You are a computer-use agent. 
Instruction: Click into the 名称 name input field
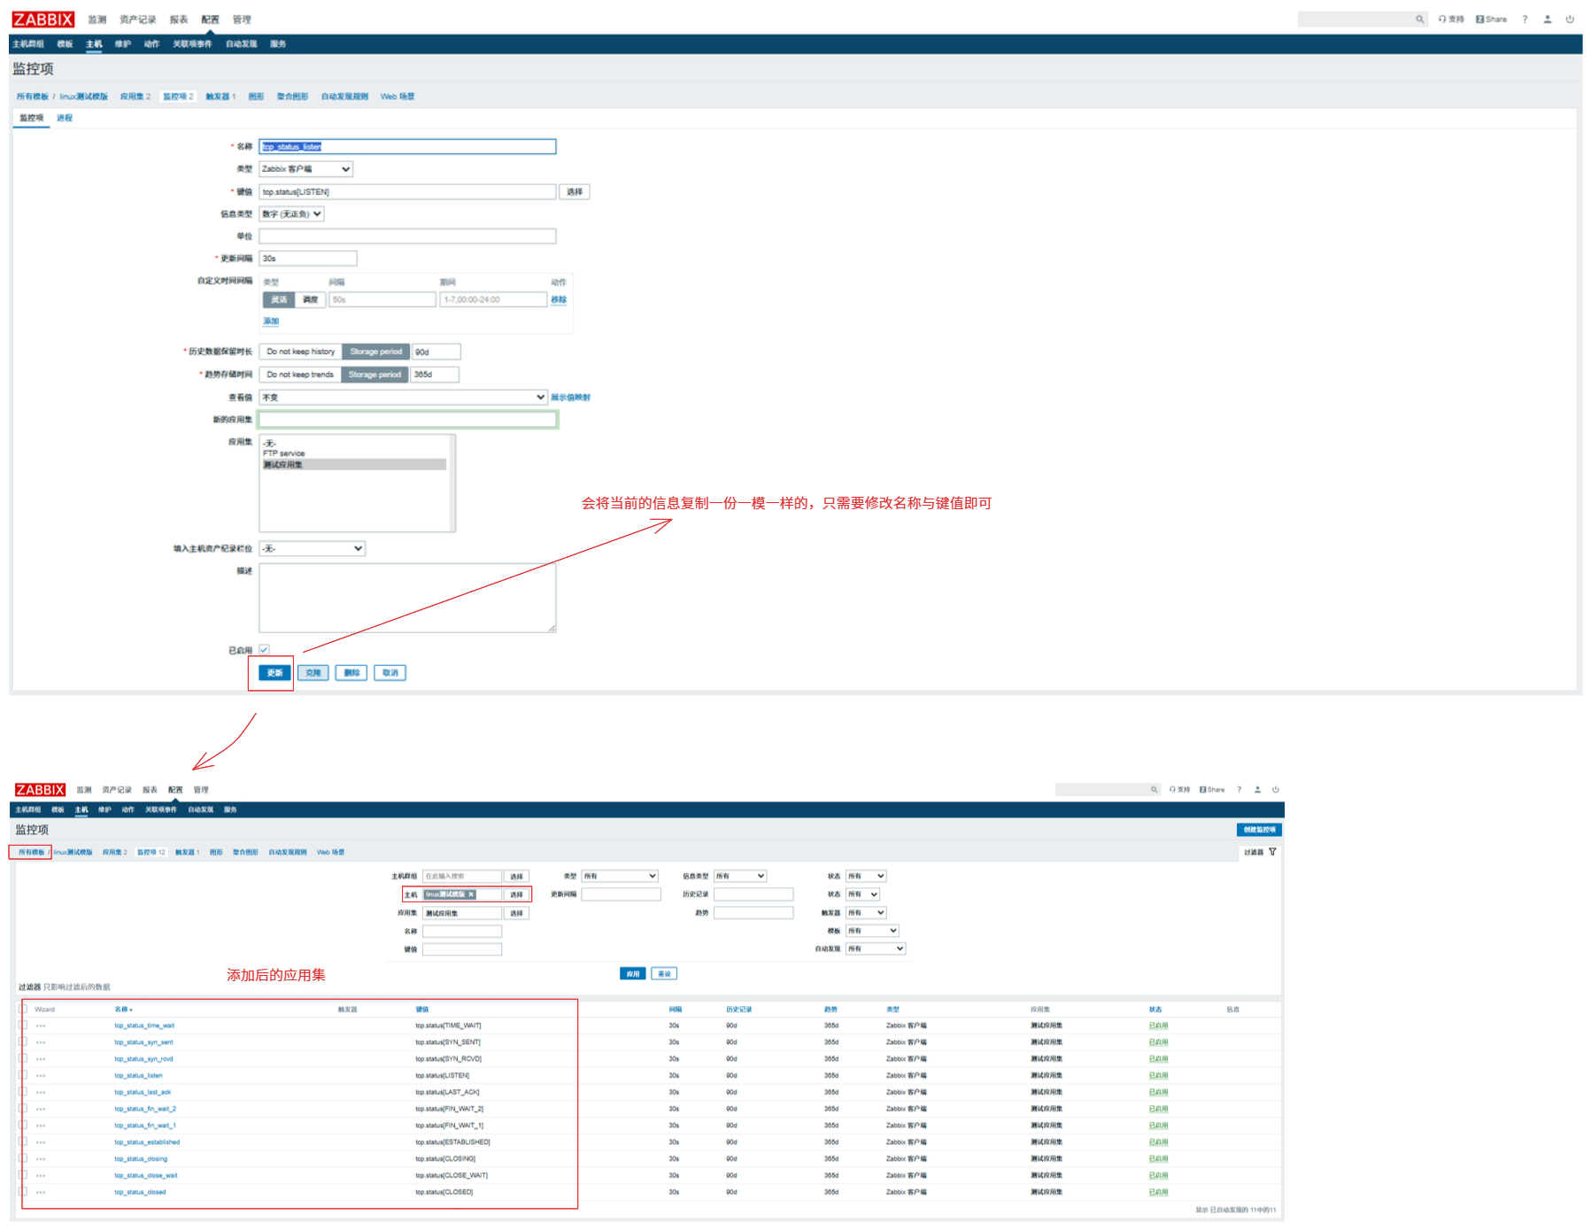(407, 147)
